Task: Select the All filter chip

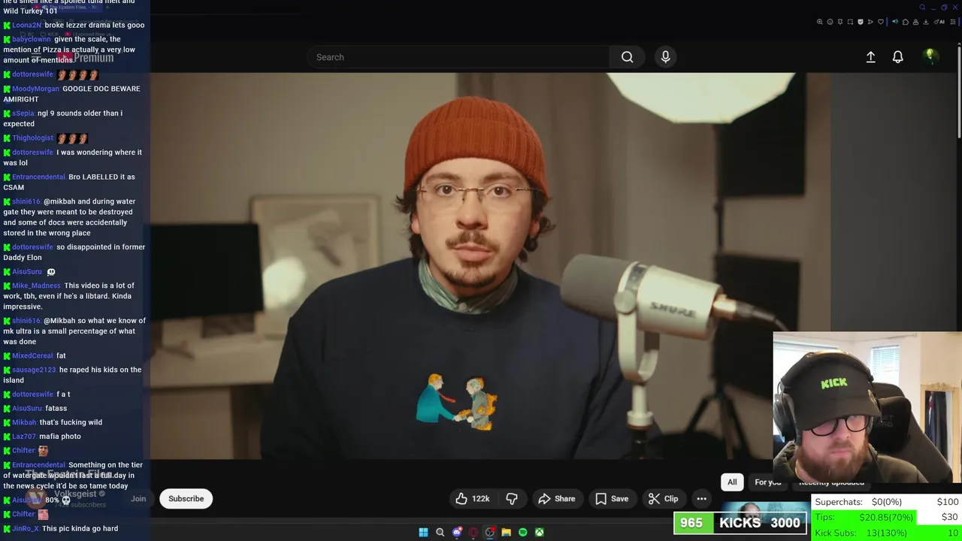Action: 732,482
